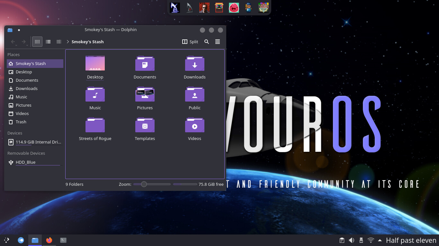Open Pictures in Places sidebar
439x246 pixels.
point(35,105)
